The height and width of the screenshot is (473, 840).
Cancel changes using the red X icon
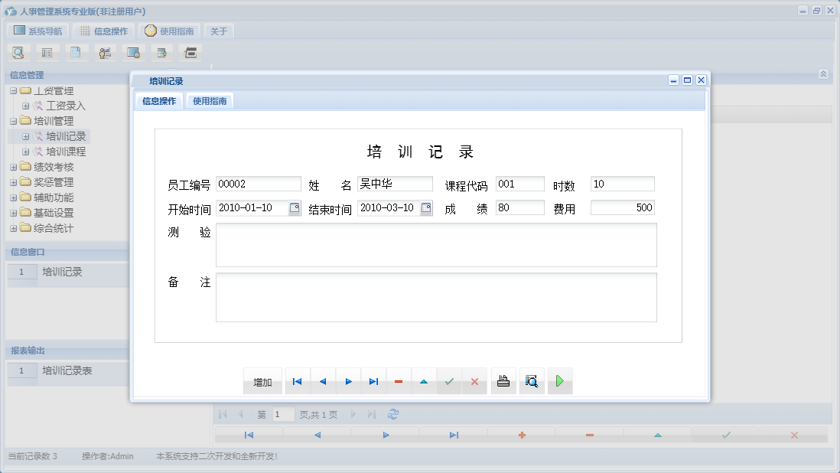click(x=474, y=380)
